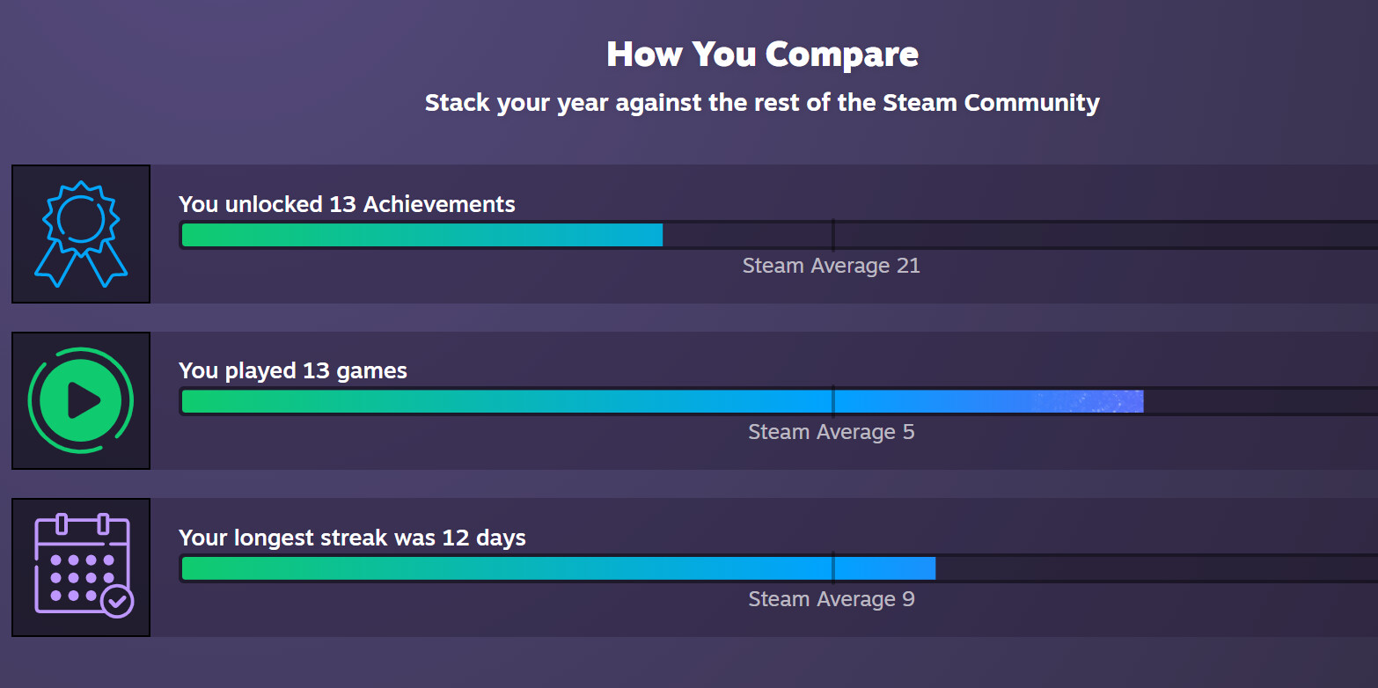
Task: Click the checkmark on the calendar icon
Action: click(x=117, y=602)
